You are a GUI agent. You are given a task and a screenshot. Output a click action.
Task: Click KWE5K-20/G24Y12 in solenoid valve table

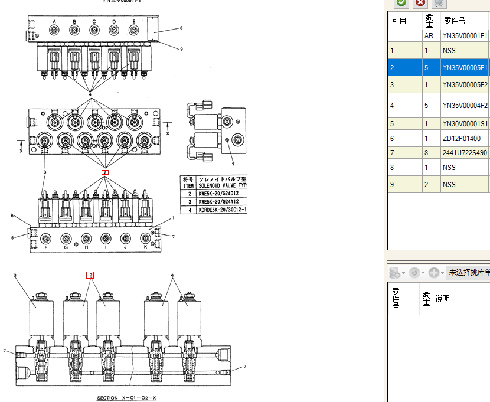pyautogui.click(x=218, y=202)
